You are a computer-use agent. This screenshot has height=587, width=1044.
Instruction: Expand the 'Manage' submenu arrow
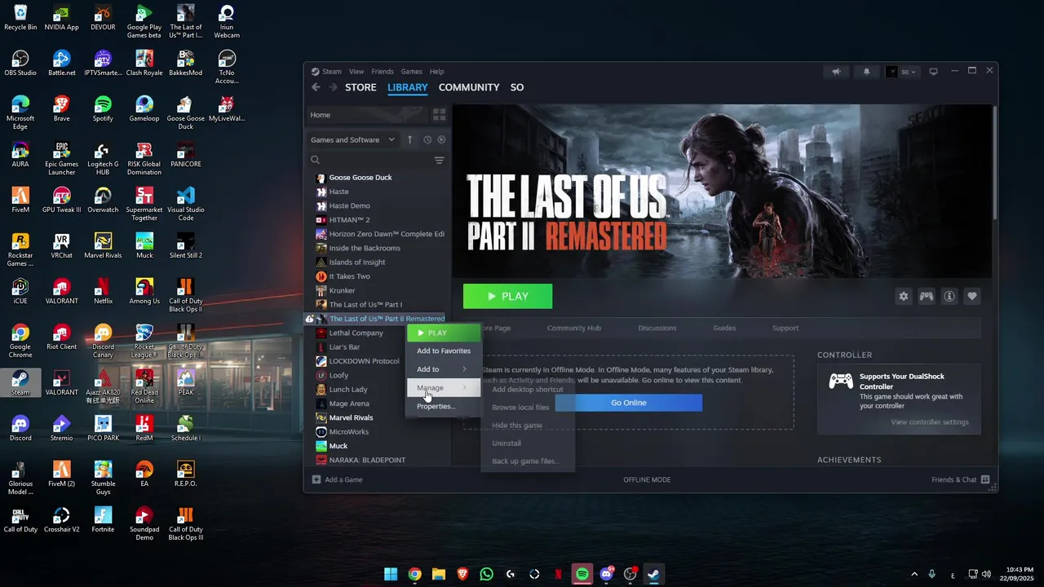[465, 387]
